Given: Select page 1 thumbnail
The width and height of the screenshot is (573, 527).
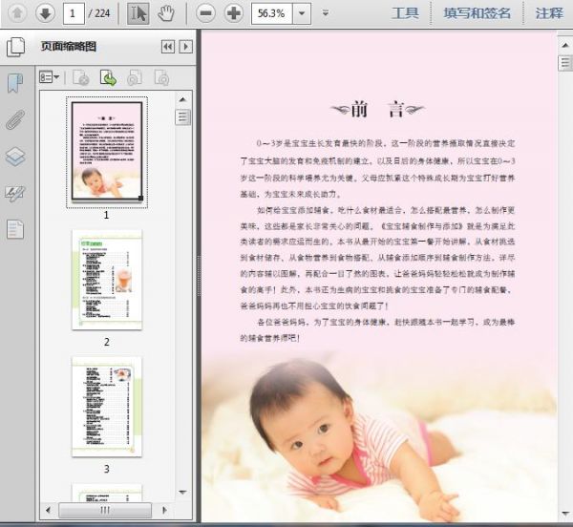Looking at the screenshot, I should click(x=107, y=151).
